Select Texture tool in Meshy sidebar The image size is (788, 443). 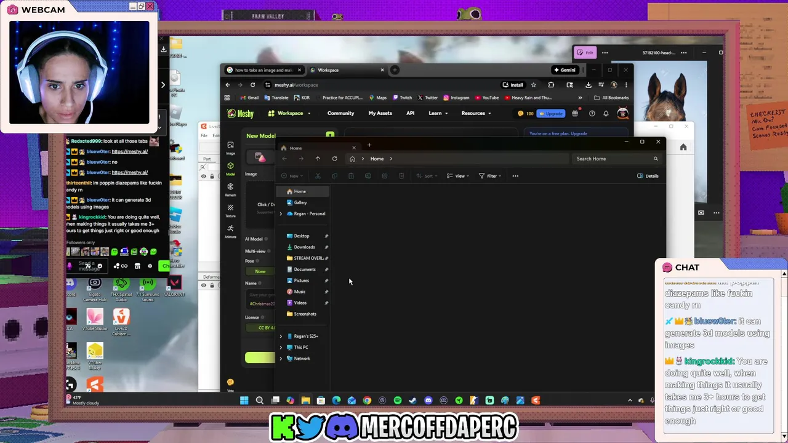click(230, 210)
